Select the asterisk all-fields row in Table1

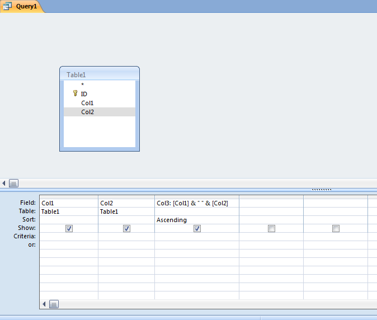[x=100, y=84]
